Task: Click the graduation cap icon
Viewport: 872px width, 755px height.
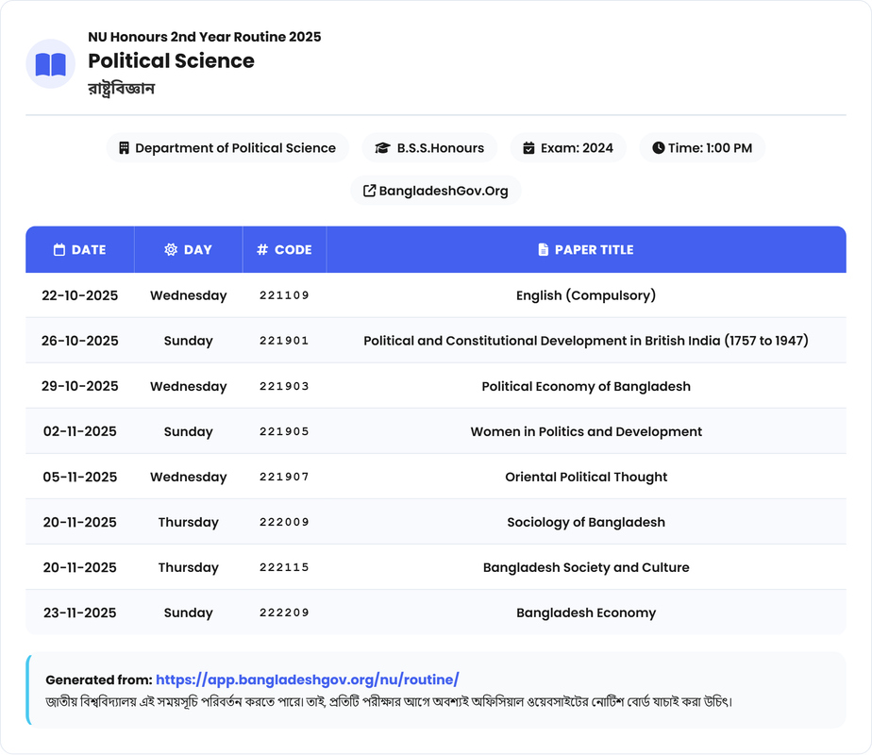Action: click(x=382, y=148)
